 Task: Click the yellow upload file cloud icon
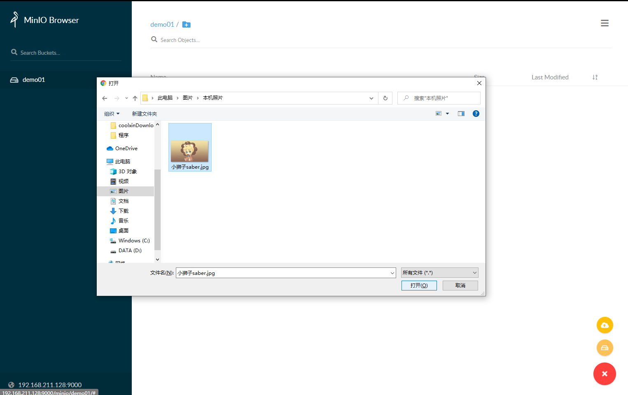click(605, 325)
